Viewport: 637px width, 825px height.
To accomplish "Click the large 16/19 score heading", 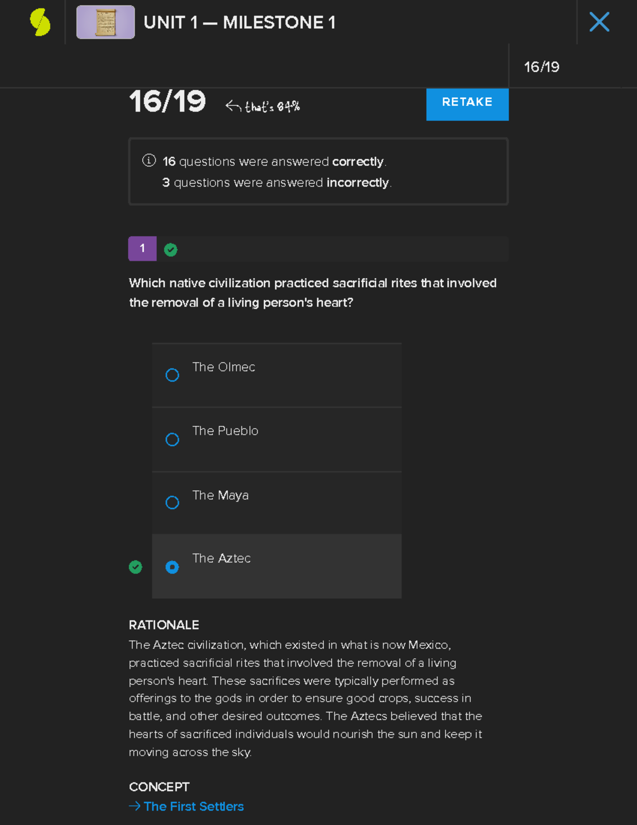I will pos(167,101).
